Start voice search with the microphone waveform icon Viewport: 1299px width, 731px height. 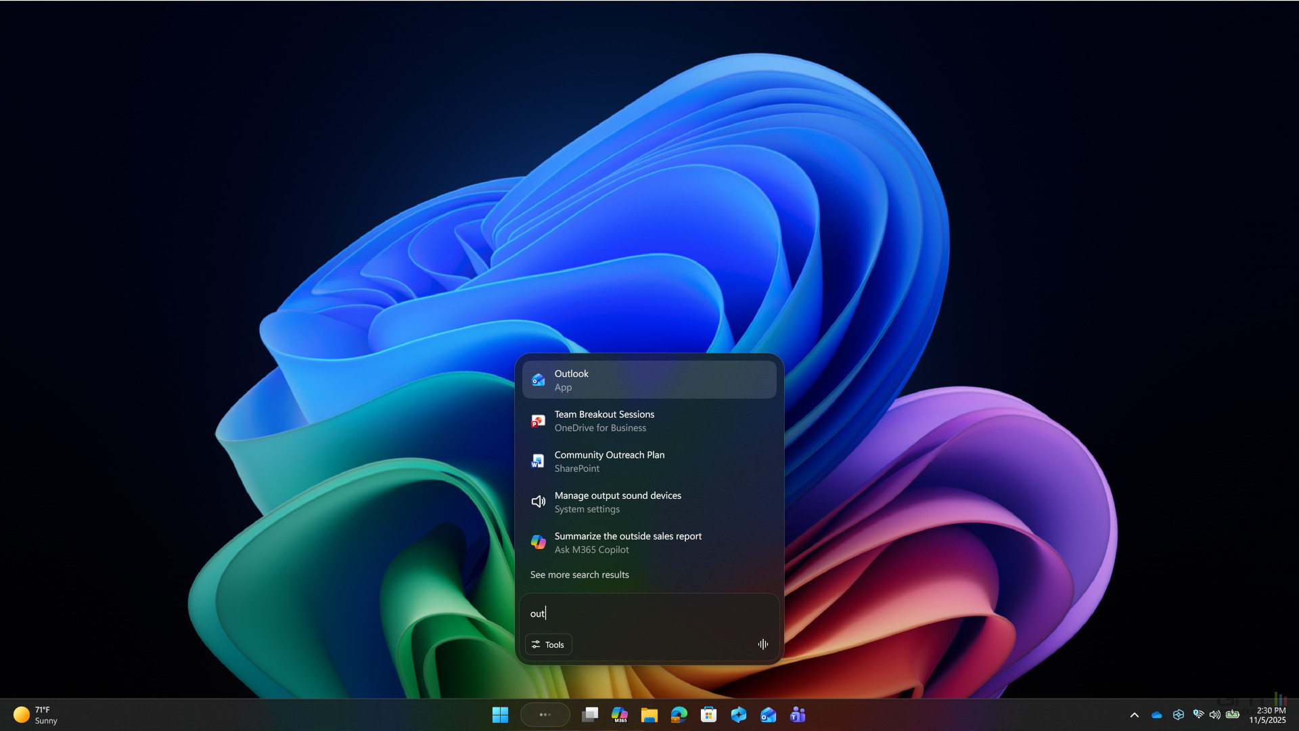point(762,644)
